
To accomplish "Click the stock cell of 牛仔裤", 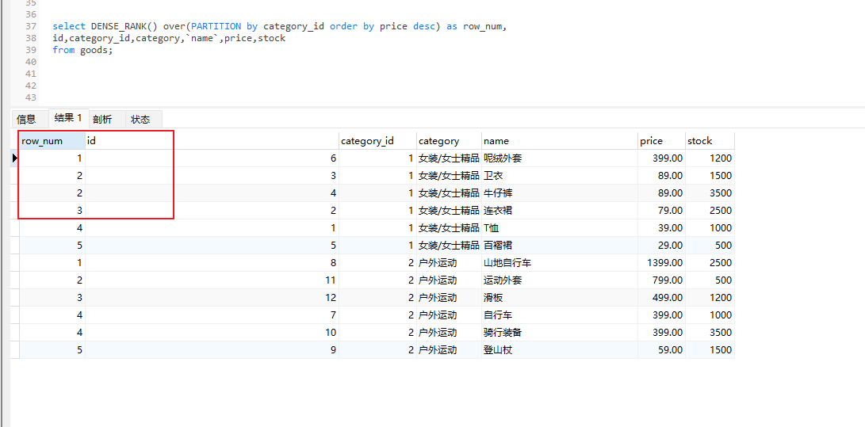I will tap(710, 193).
